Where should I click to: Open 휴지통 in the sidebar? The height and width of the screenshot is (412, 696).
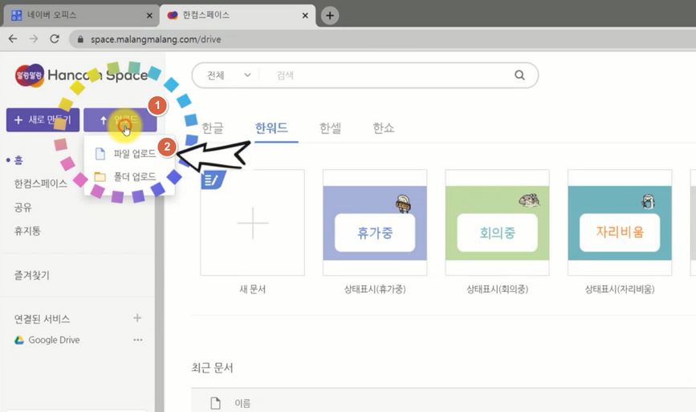[x=27, y=231]
